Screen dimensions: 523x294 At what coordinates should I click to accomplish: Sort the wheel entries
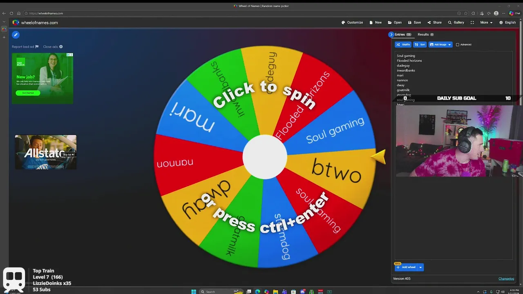coord(420,45)
